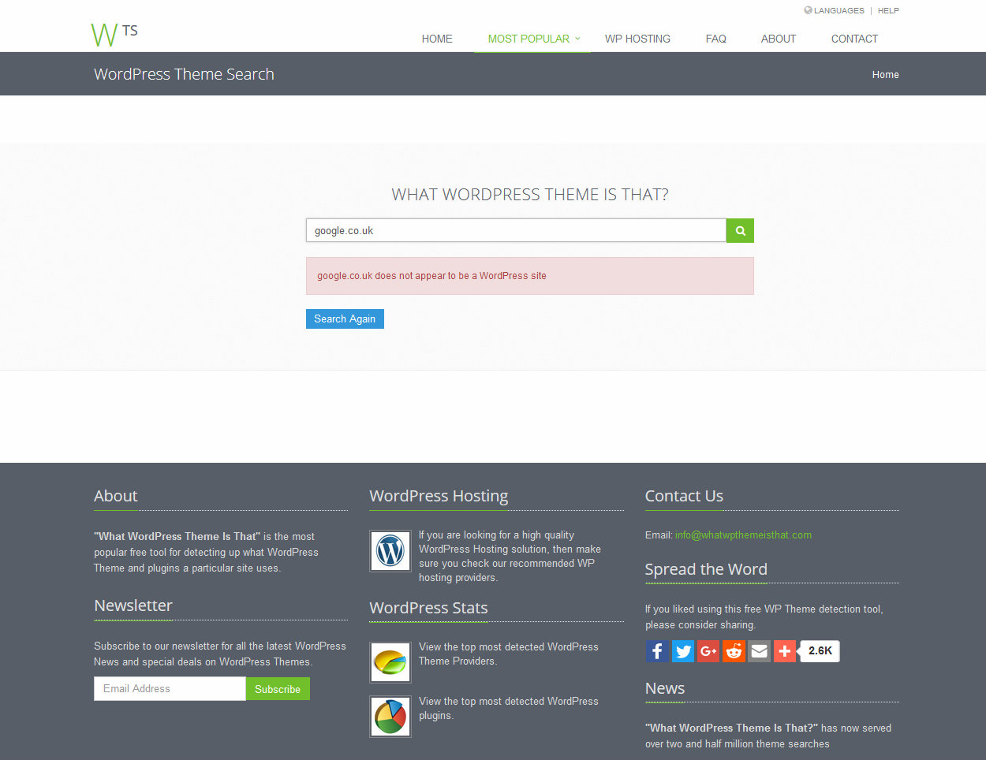
Task: Click the 'Contact Us' footer heading
Action: [x=684, y=496]
